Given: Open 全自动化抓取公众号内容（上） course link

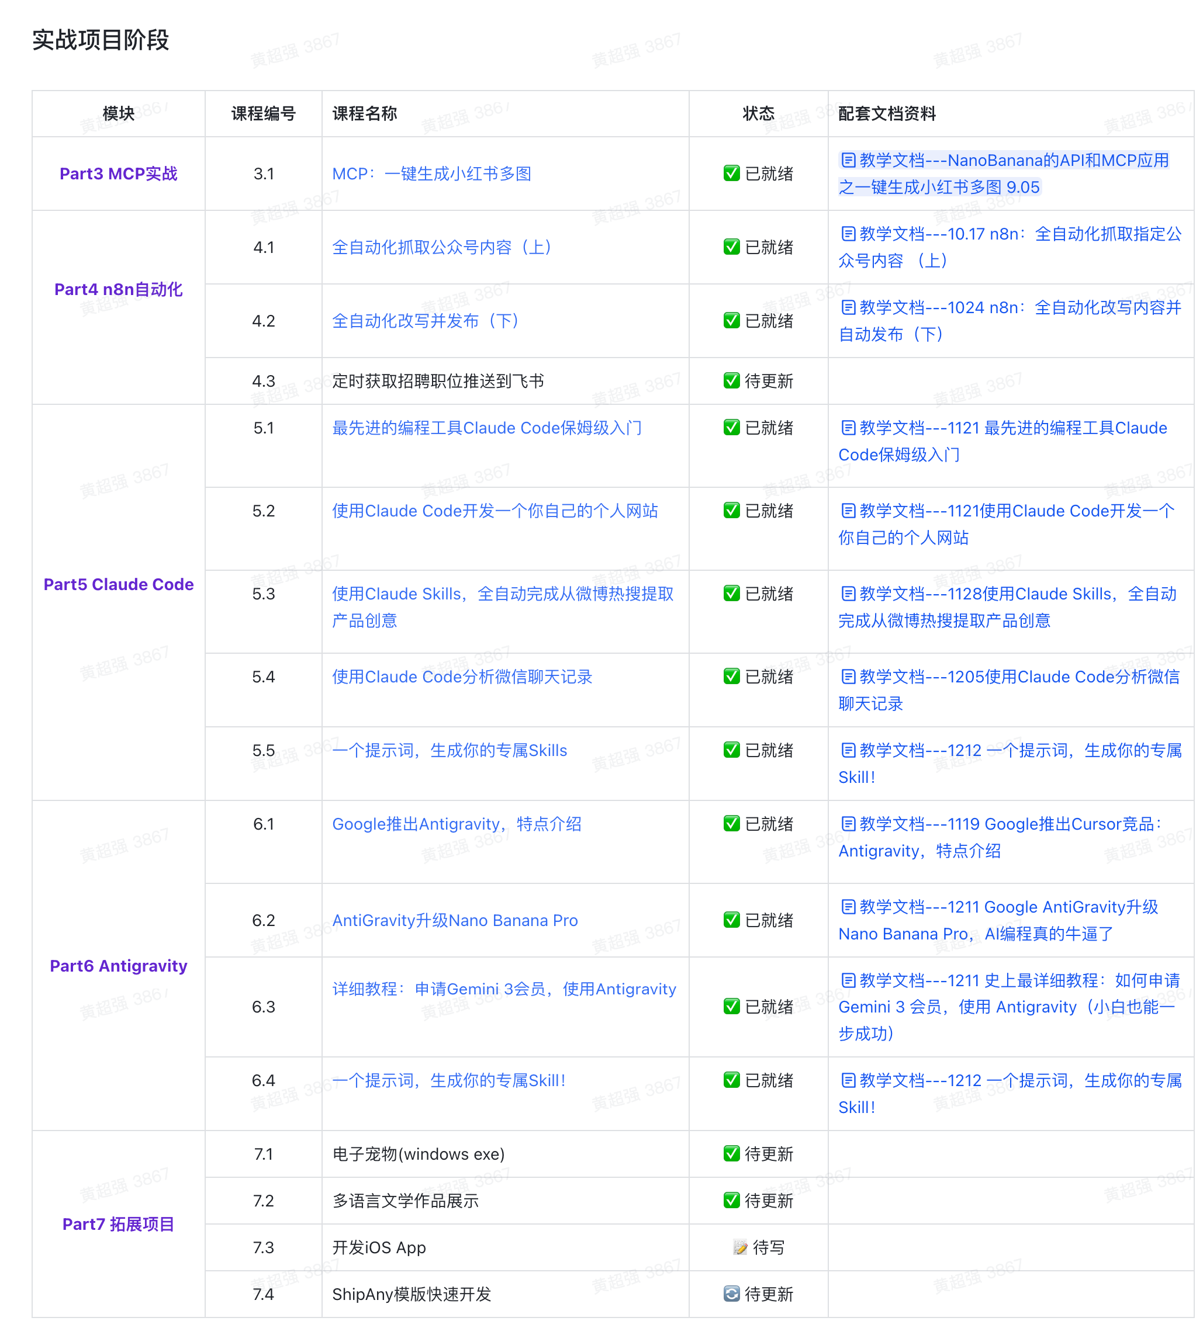Looking at the screenshot, I should point(441,248).
